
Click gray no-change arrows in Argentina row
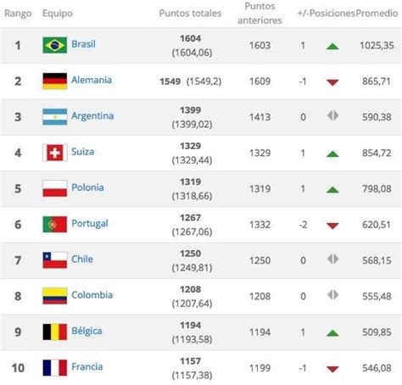point(332,115)
